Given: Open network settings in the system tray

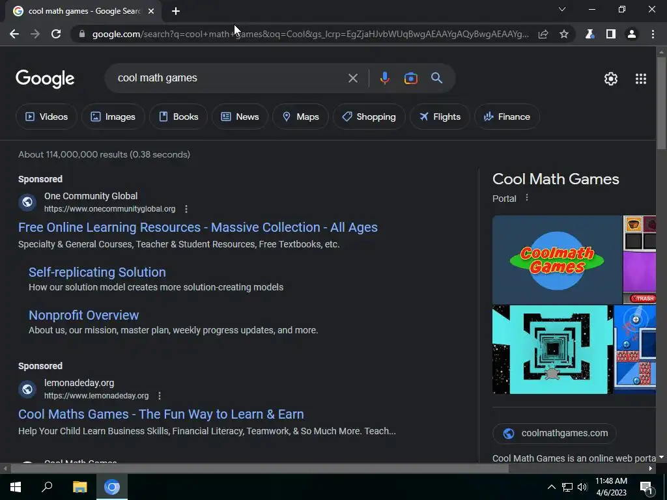Looking at the screenshot, I should pos(567,487).
